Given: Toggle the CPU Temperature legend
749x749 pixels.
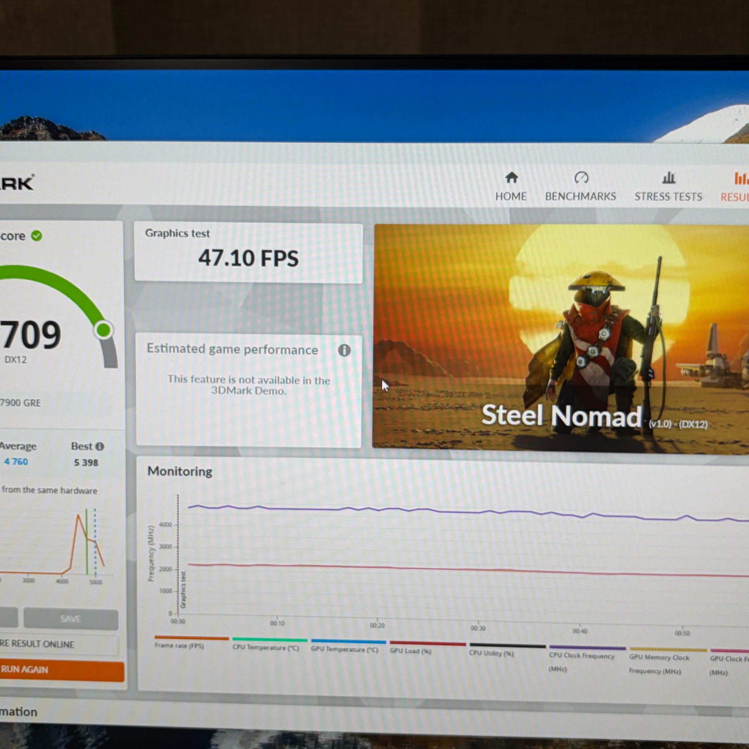Looking at the screenshot, I should (x=270, y=644).
